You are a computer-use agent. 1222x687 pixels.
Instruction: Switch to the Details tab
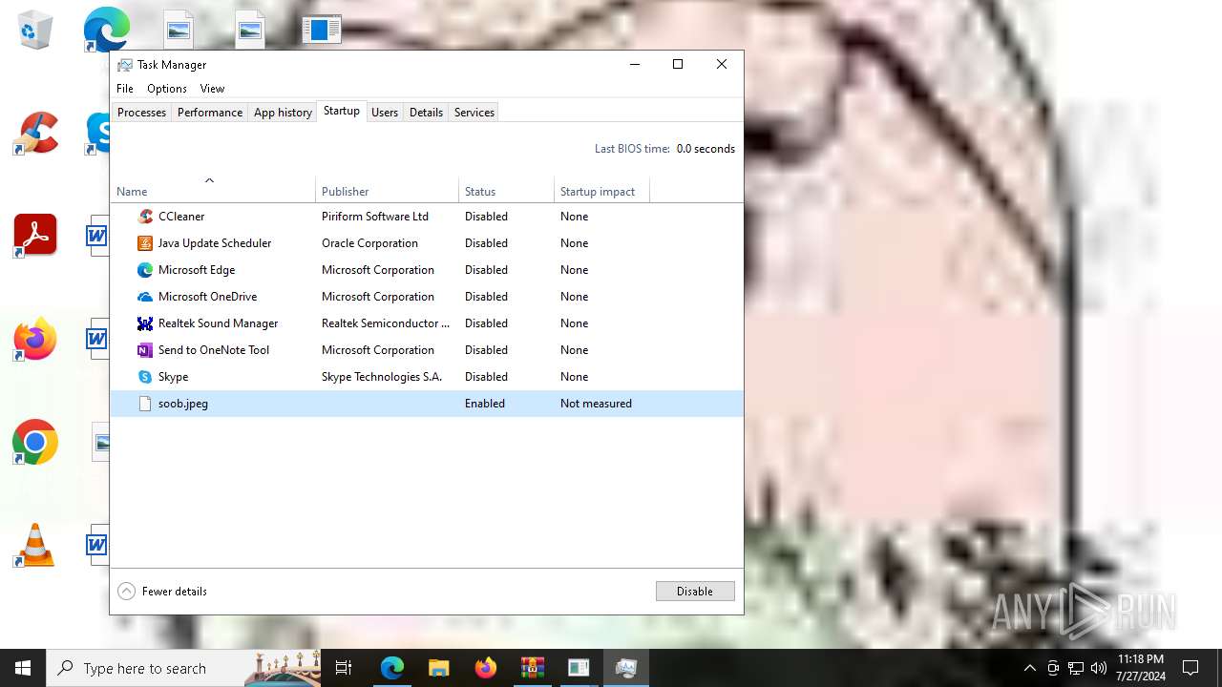tap(426, 113)
